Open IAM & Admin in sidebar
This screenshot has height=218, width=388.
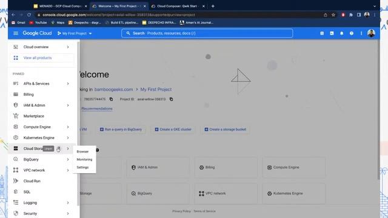[x=34, y=105]
